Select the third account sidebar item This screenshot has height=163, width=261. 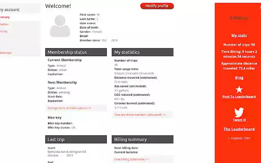(x=4, y=31)
